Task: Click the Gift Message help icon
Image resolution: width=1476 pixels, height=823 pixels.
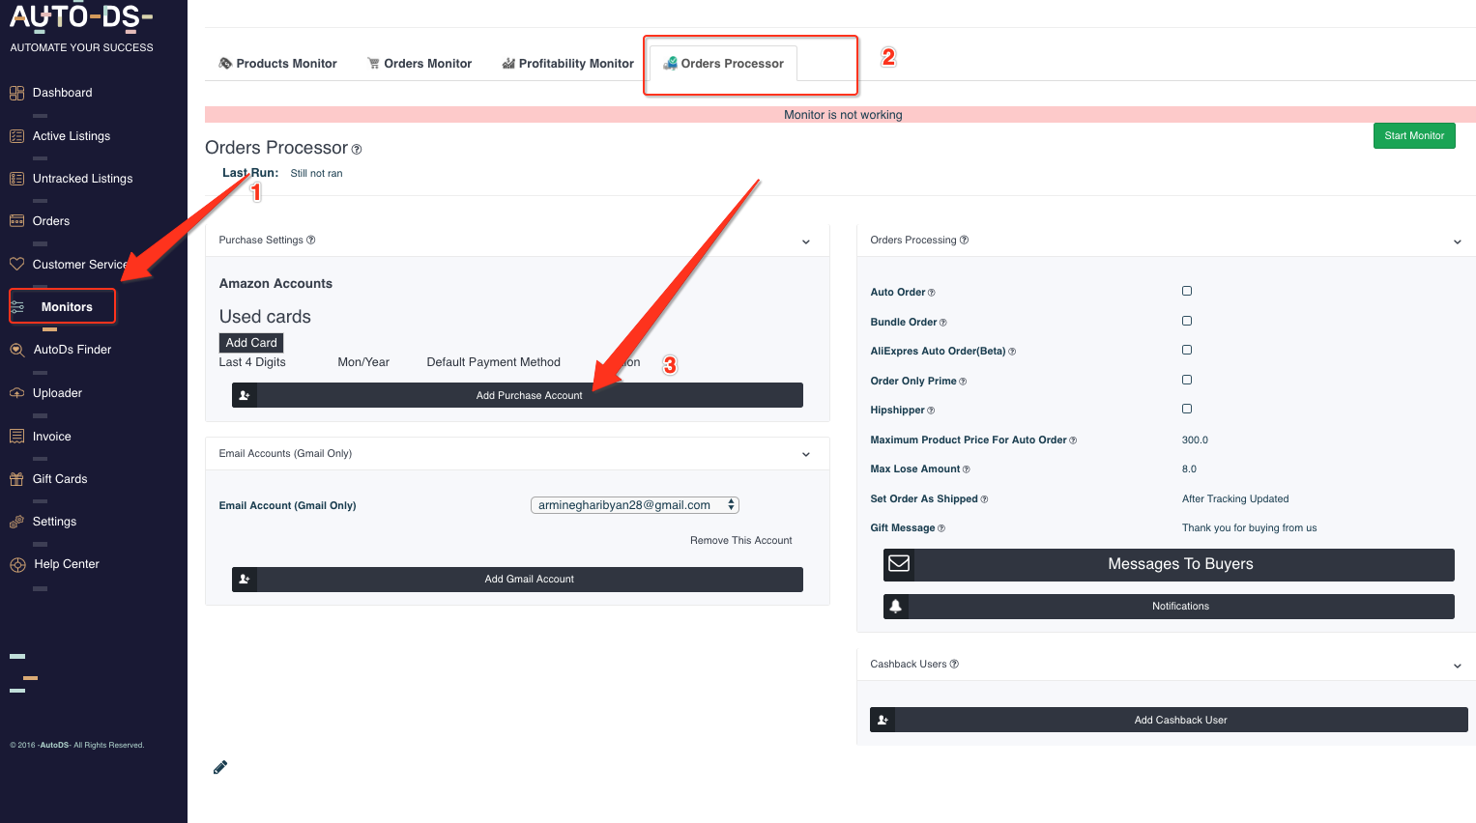Action: [941, 528]
